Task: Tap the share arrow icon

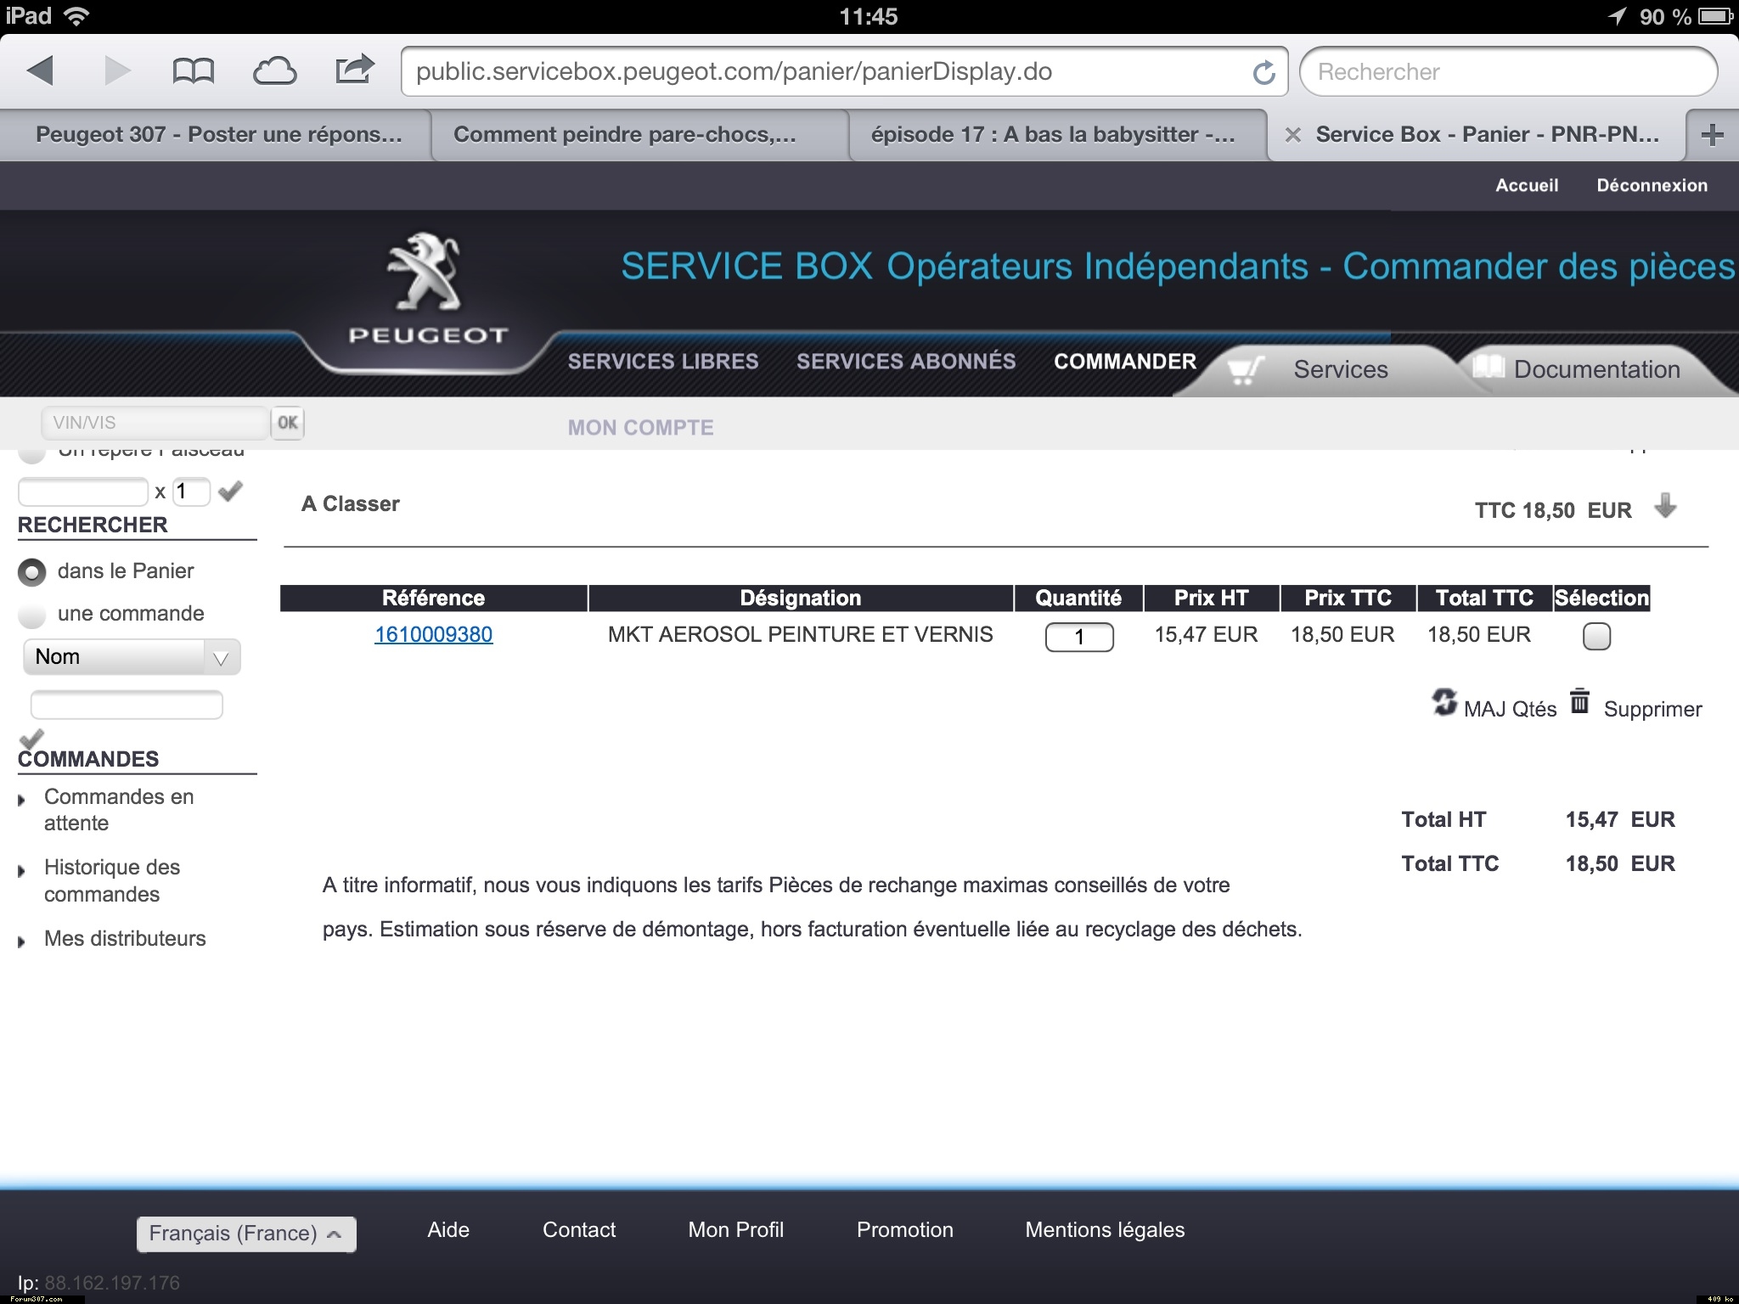Action: (354, 70)
